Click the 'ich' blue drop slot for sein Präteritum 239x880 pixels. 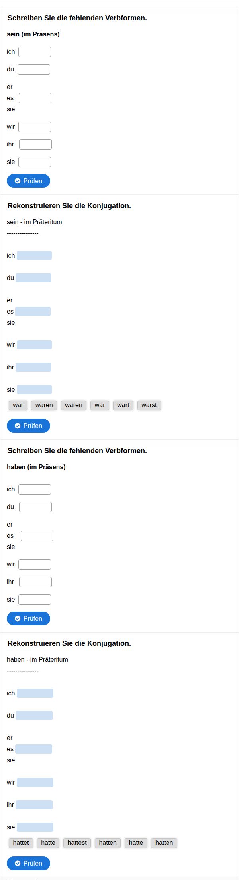click(34, 255)
